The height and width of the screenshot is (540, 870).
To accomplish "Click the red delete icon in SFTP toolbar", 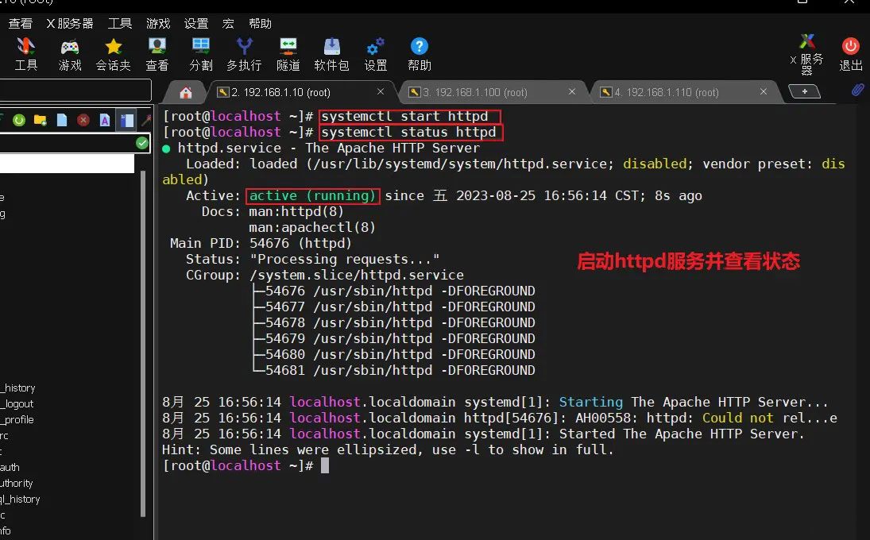I will click(x=83, y=120).
